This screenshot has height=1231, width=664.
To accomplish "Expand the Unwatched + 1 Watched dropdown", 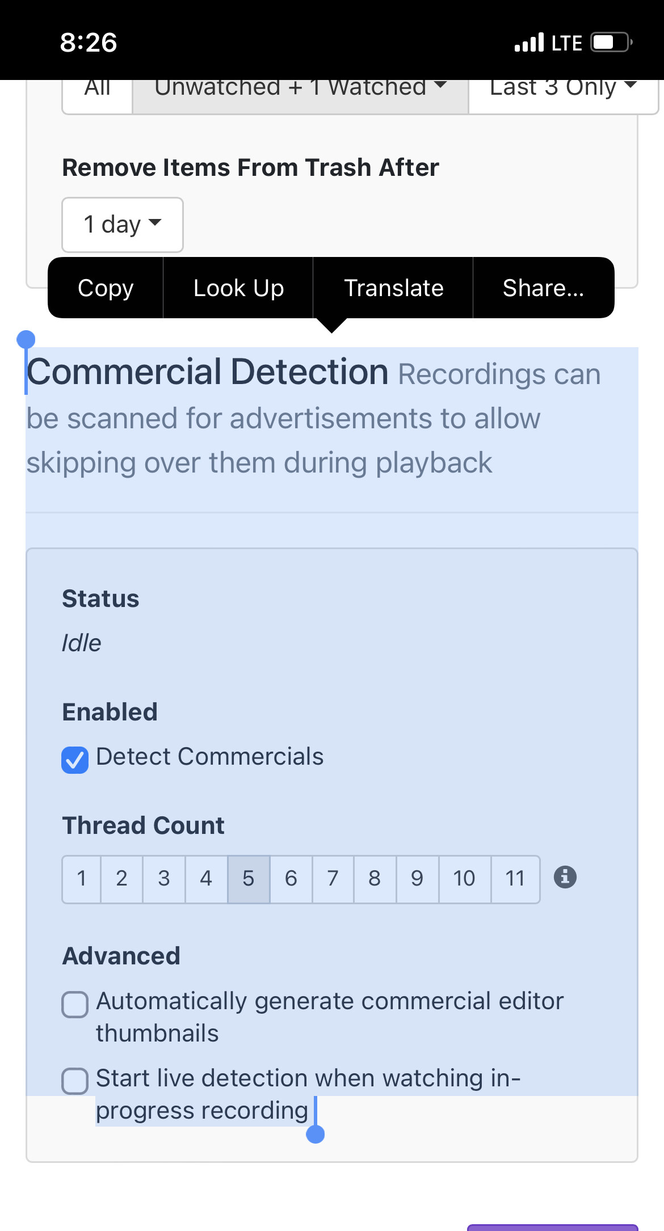I will click(300, 88).
